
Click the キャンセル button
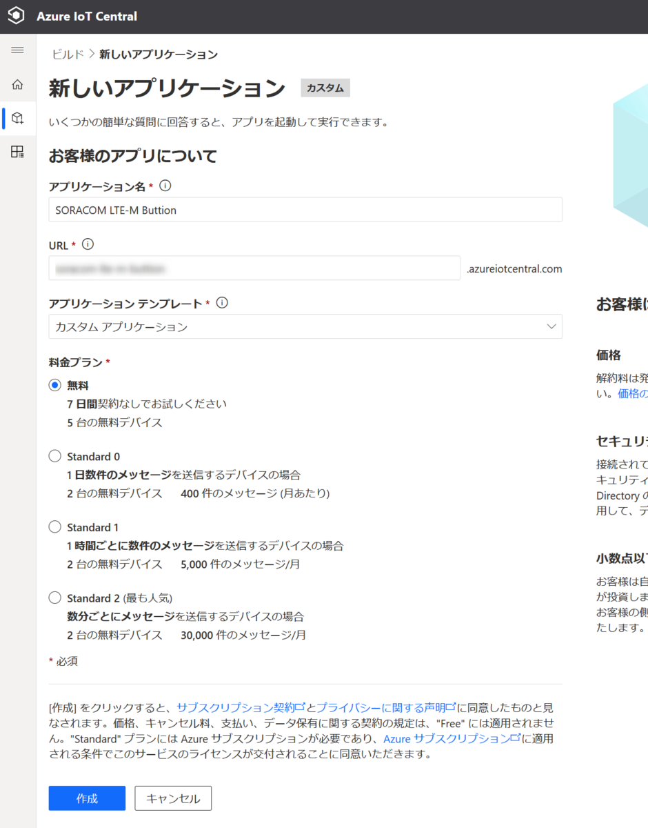173,798
